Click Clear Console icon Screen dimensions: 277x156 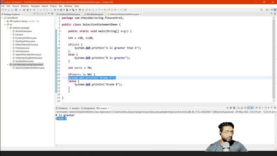238,108
